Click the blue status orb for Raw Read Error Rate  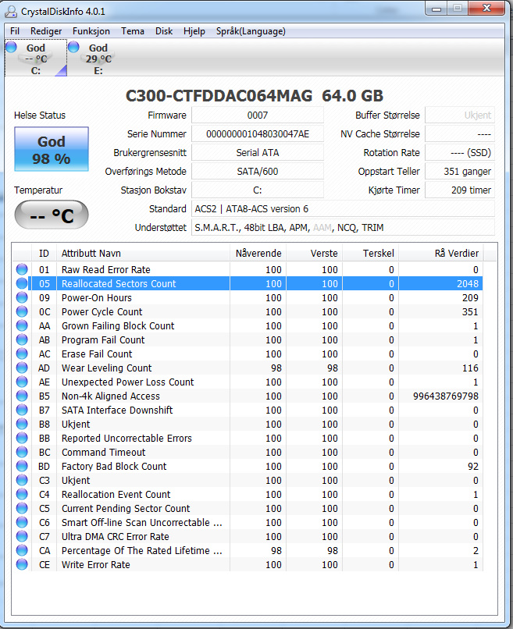point(22,269)
